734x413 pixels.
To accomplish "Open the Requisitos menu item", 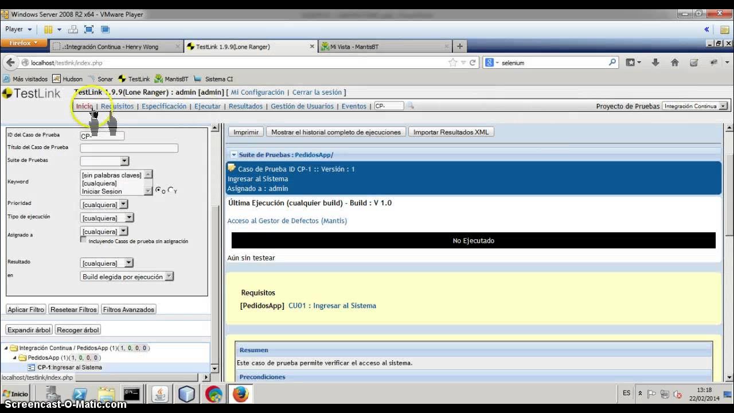I will [x=117, y=106].
